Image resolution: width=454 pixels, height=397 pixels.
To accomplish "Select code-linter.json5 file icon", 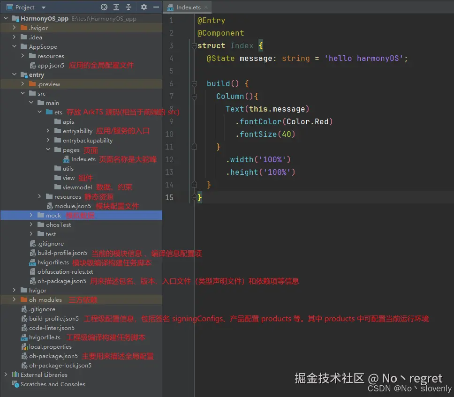I will [x=24, y=328].
